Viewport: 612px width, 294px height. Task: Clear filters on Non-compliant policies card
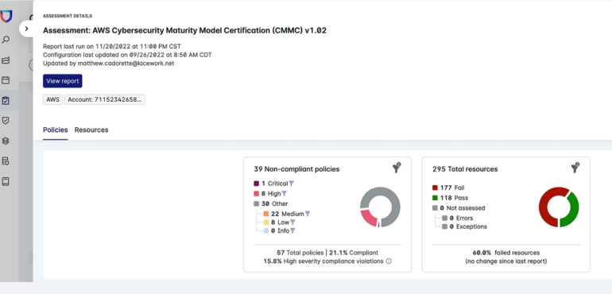pos(397,168)
